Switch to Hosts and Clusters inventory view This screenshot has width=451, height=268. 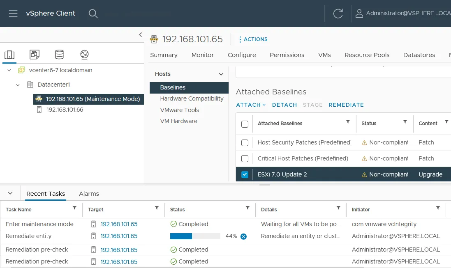coord(9,55)
